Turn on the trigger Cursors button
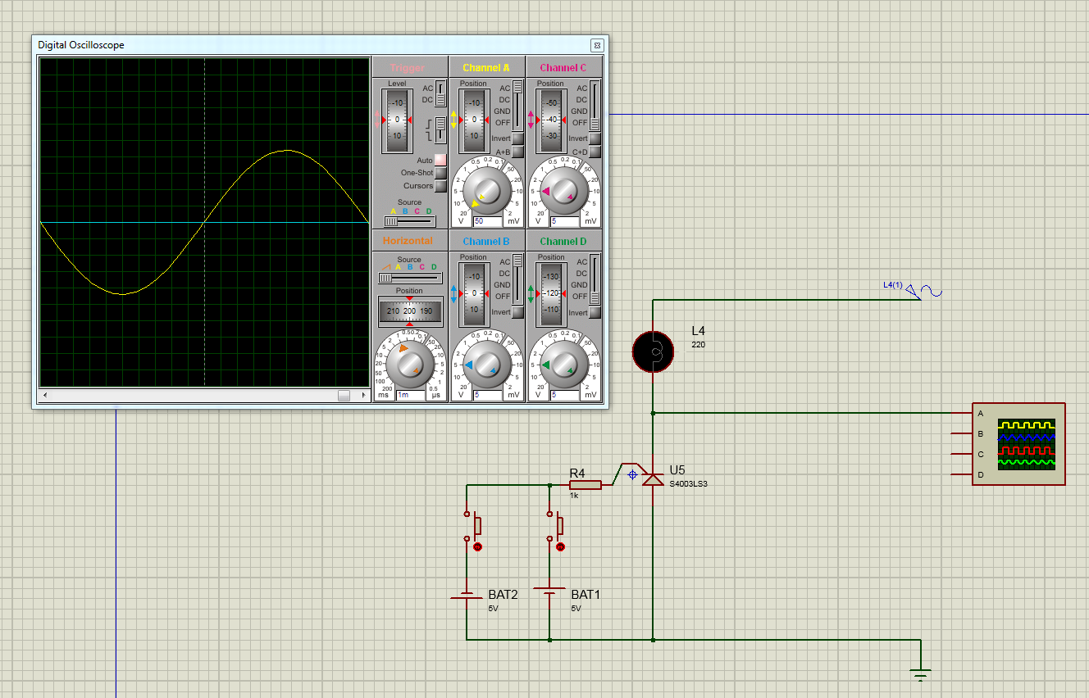 pos(440,186)
